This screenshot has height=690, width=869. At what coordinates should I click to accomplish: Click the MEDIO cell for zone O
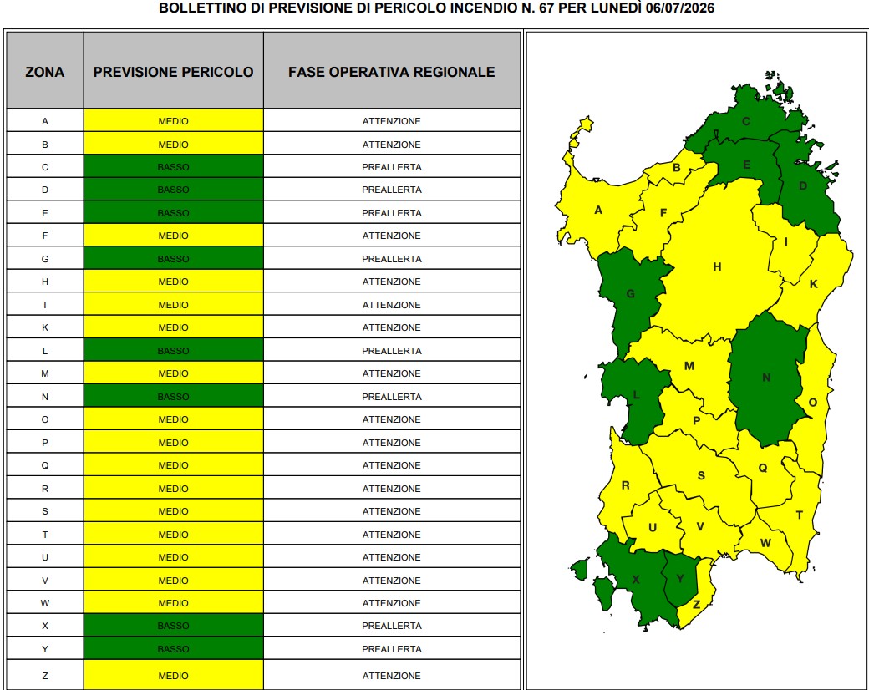click(x=174, y=419)
